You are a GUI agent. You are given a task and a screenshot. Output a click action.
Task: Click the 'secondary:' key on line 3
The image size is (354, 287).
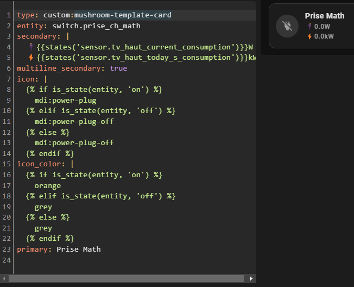click(x=39, y=36)
